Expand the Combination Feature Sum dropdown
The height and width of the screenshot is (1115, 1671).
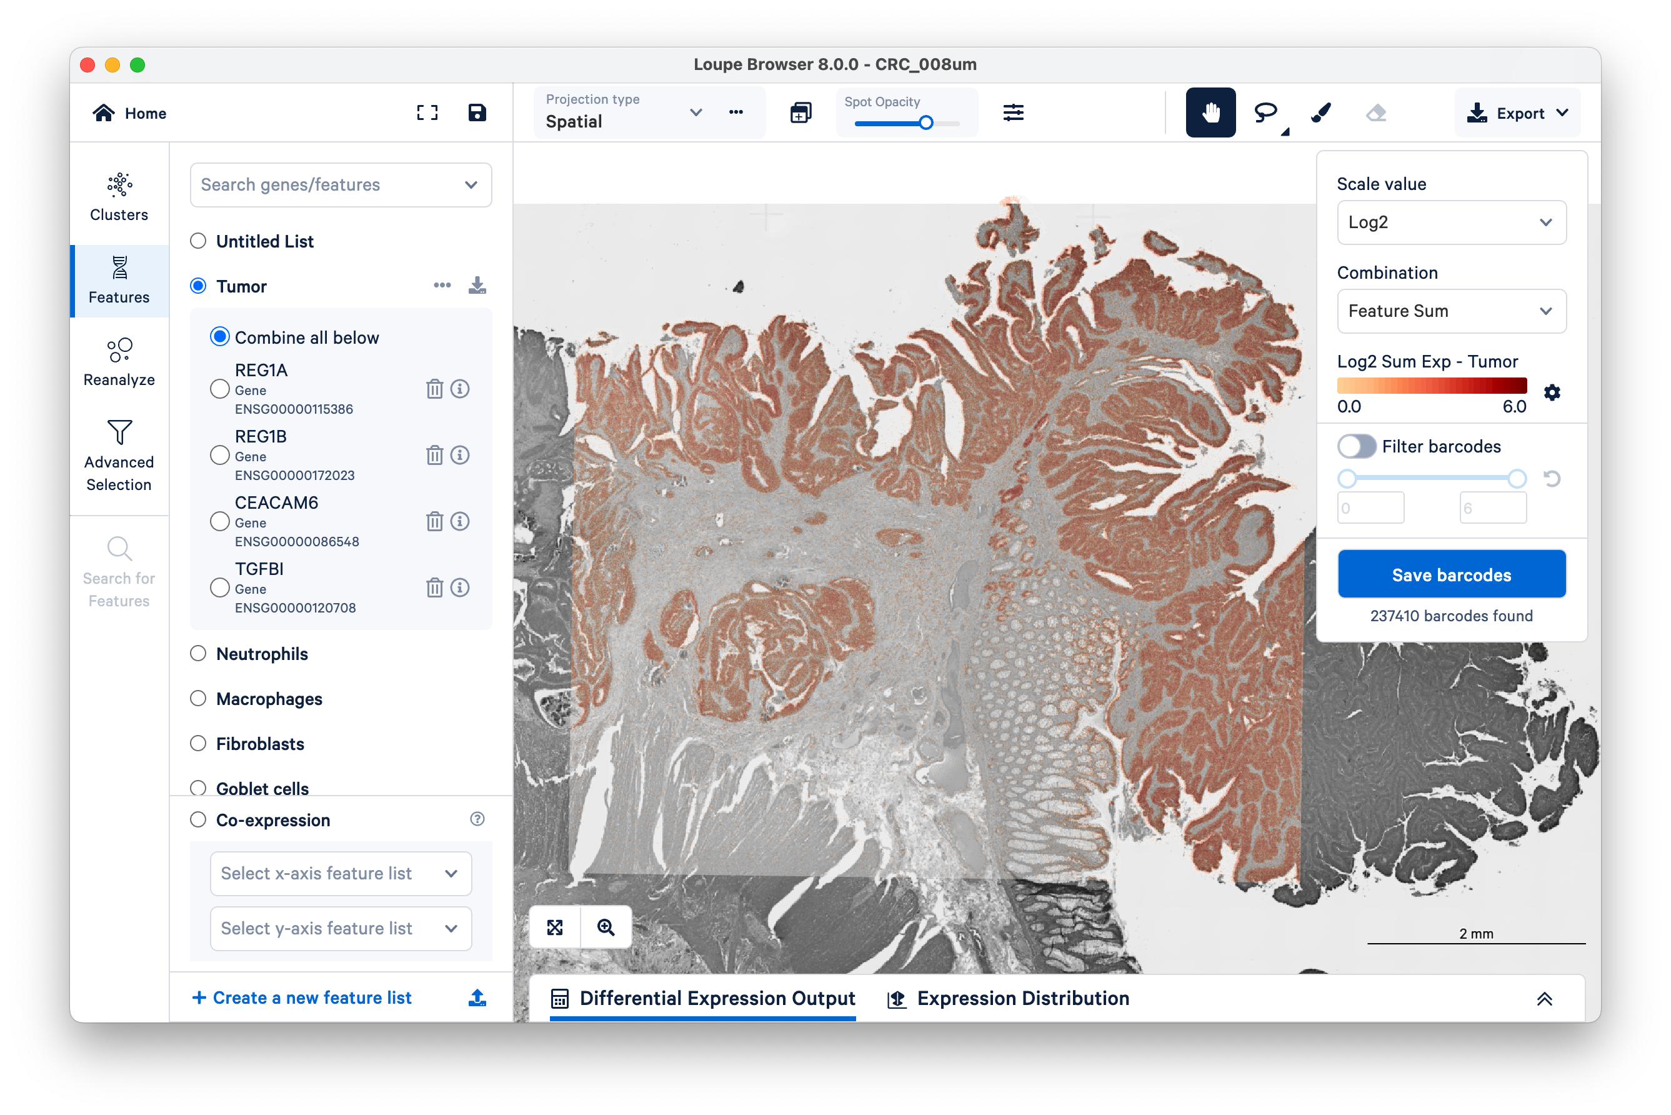[1451, 311]
